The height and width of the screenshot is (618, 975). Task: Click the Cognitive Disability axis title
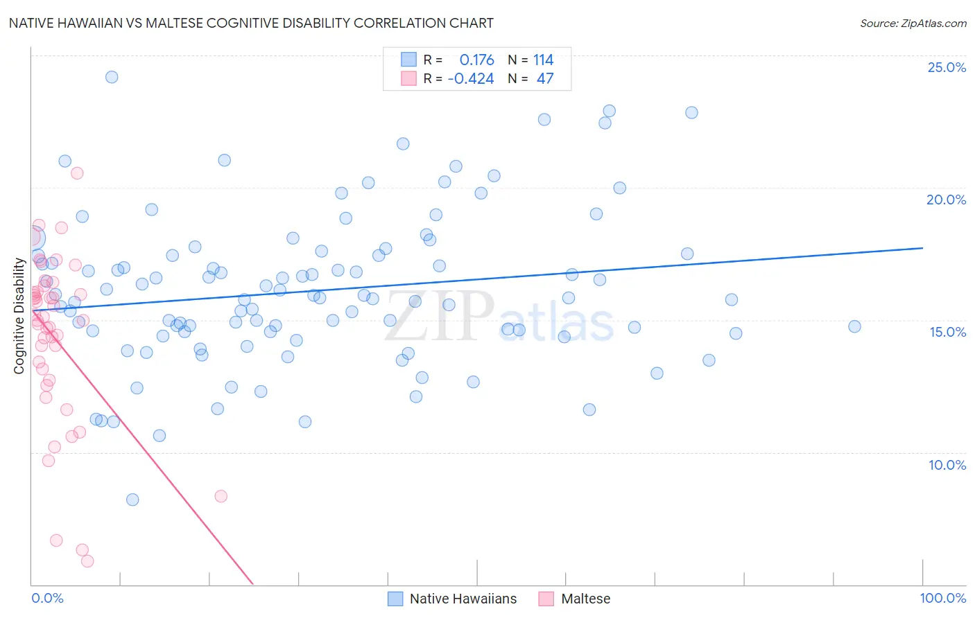pos(19,316)
